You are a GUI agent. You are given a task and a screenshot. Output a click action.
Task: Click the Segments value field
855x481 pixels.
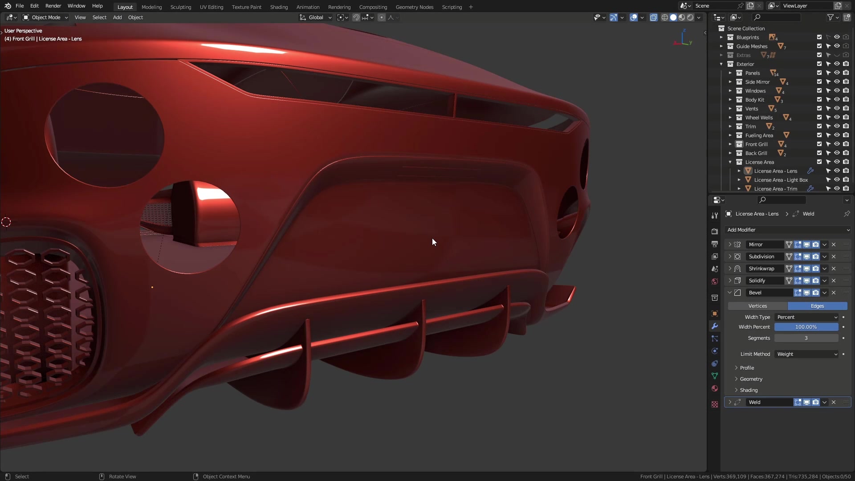coord(806,338)
